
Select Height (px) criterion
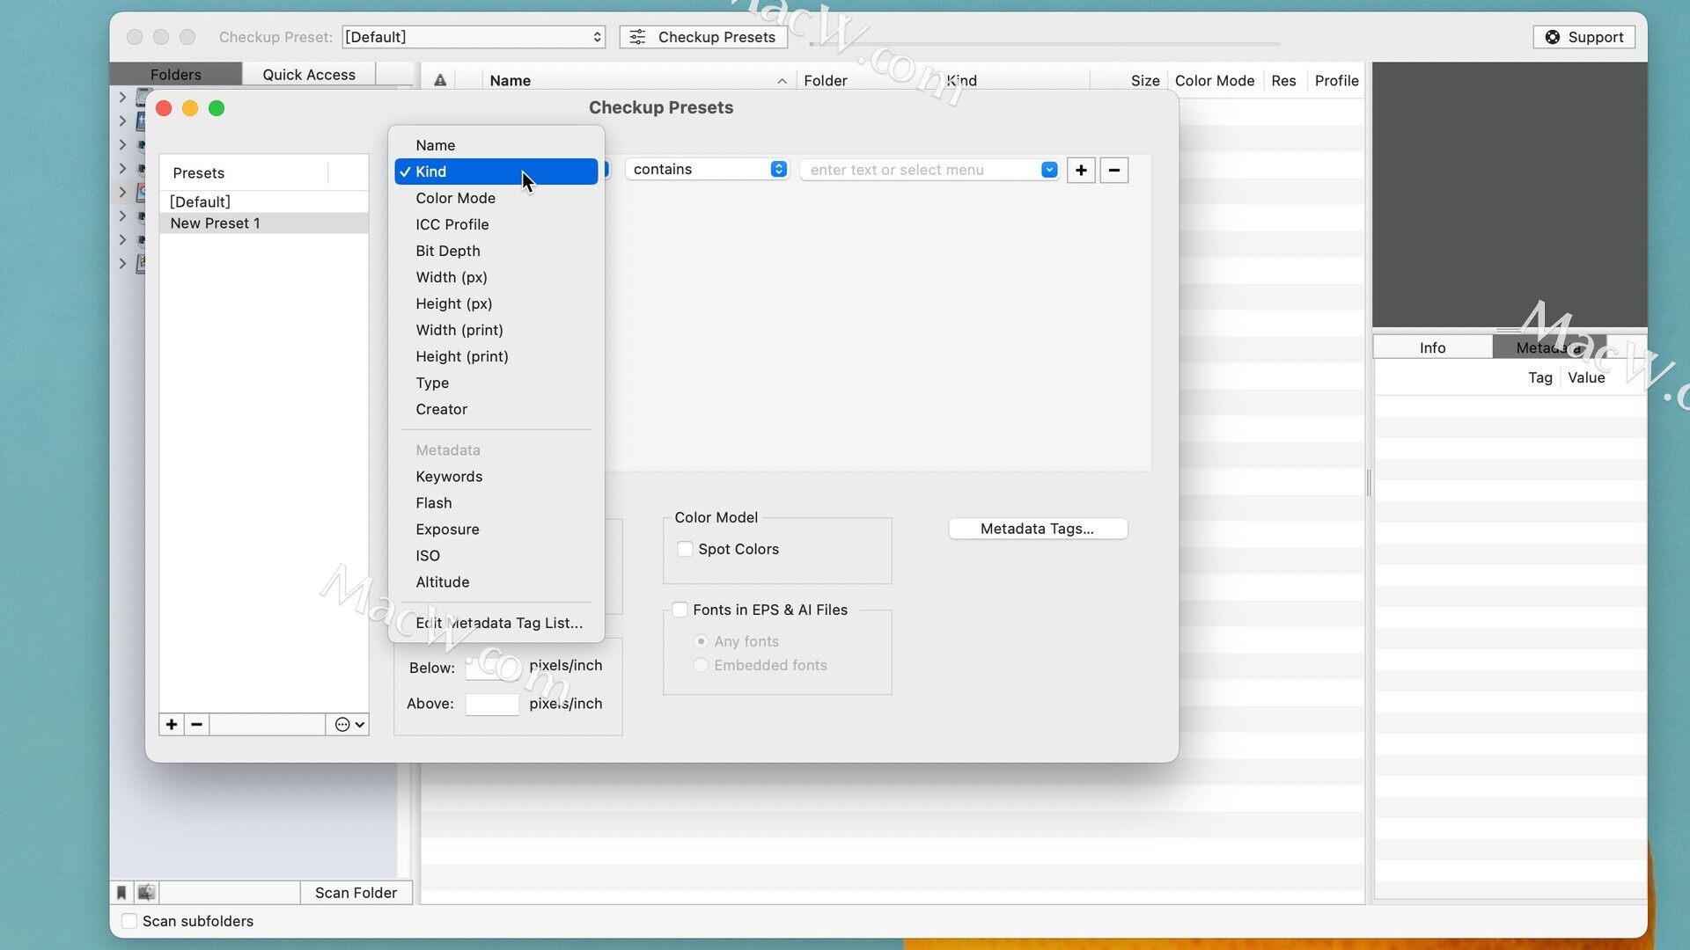pyautogui.click(x=496, y=303)
